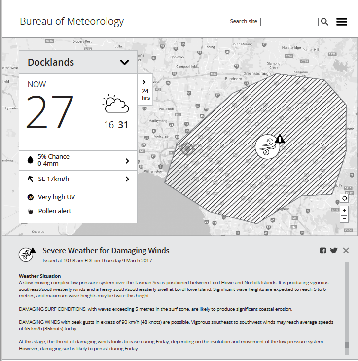The height and width of the screenshot is (361, 358).
Task: Select Very high UV text
Action: click(x=56, y=197)
